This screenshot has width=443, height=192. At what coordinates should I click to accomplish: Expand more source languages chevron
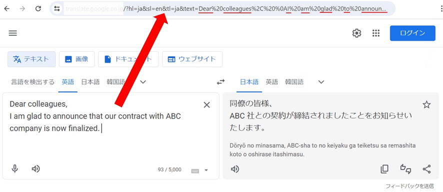[143, 82]
